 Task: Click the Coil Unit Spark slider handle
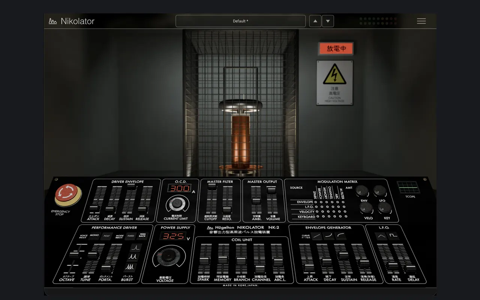click(x=204, y=261)
